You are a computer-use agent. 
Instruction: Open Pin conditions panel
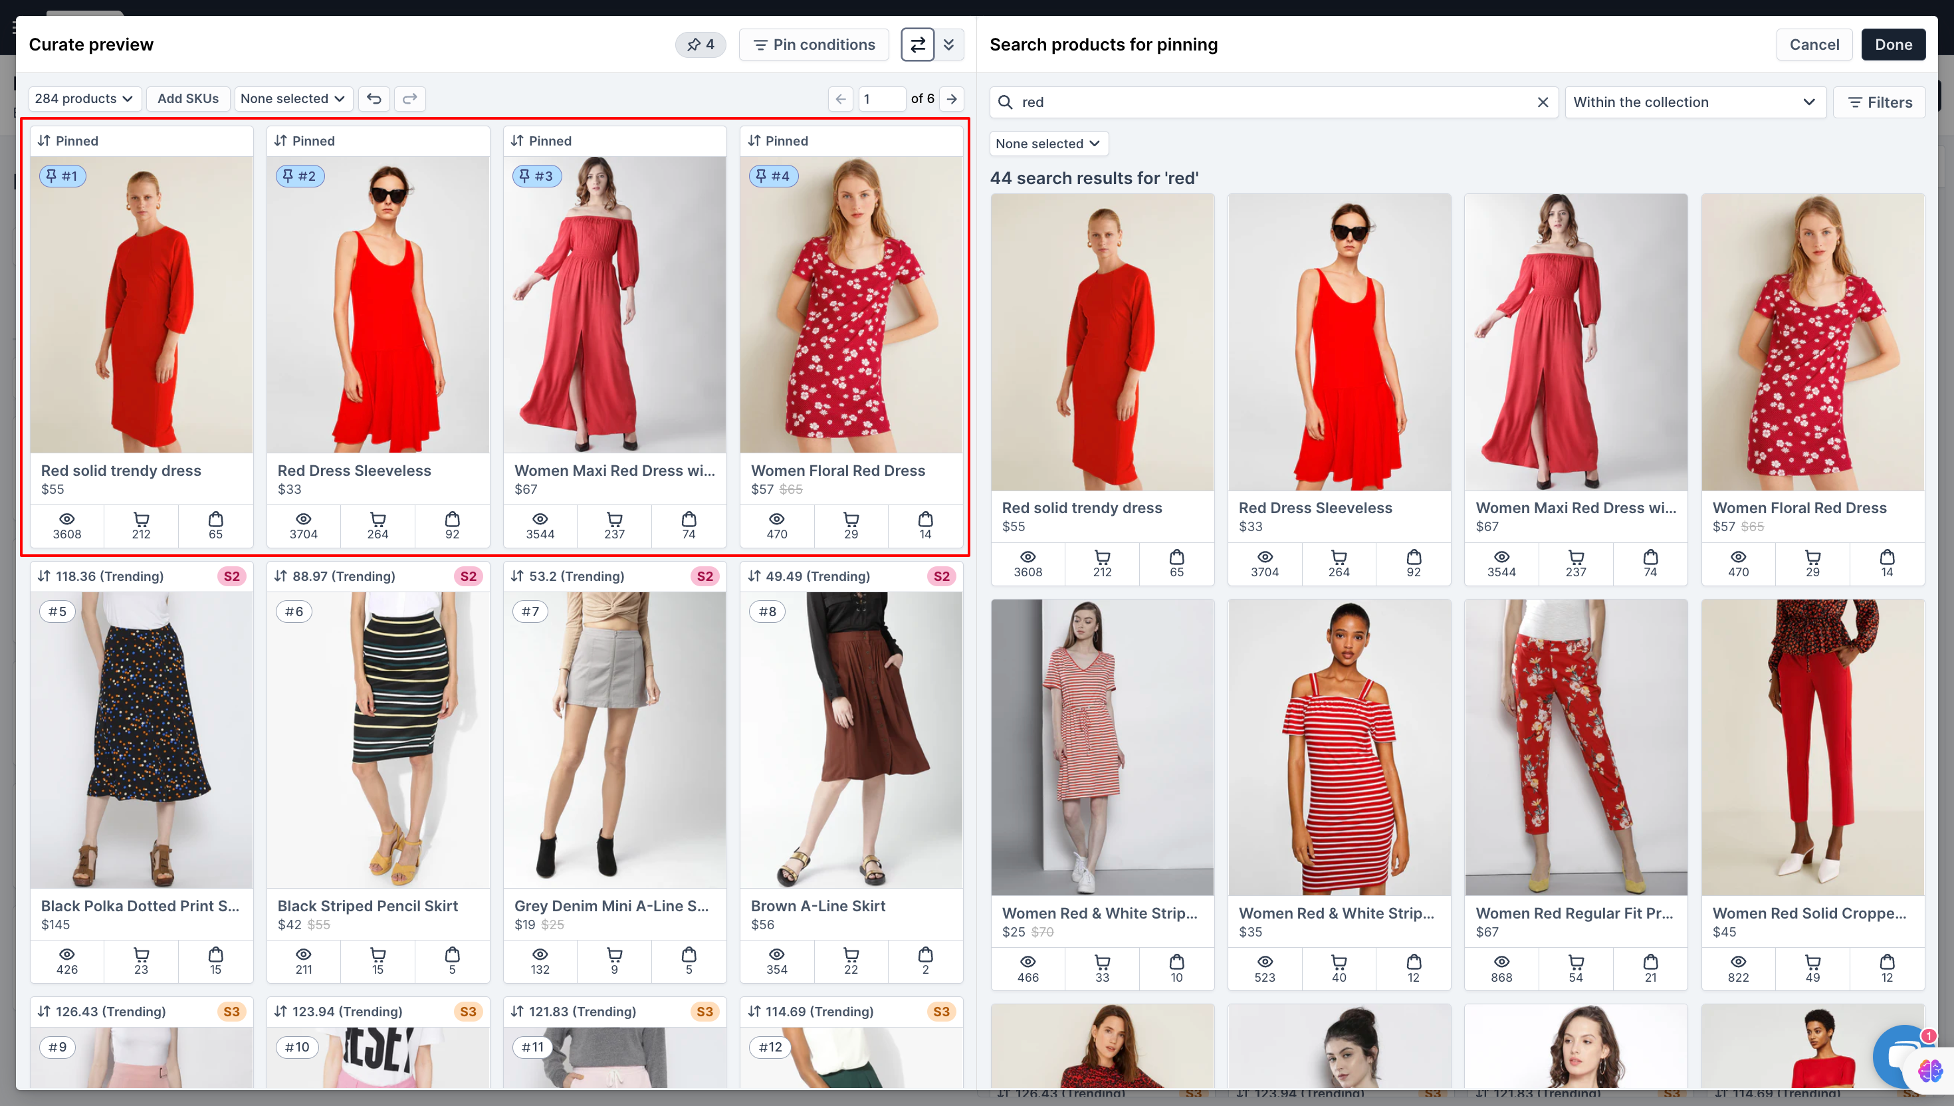tap(814, 45)
